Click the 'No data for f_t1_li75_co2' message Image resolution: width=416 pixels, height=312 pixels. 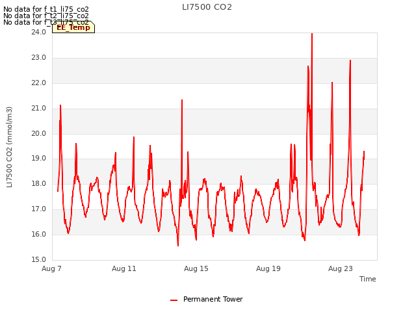46,9
